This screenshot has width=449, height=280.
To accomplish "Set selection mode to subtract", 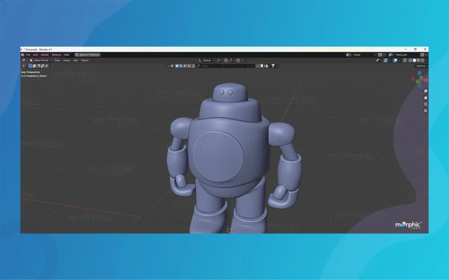I will [39, 66].
